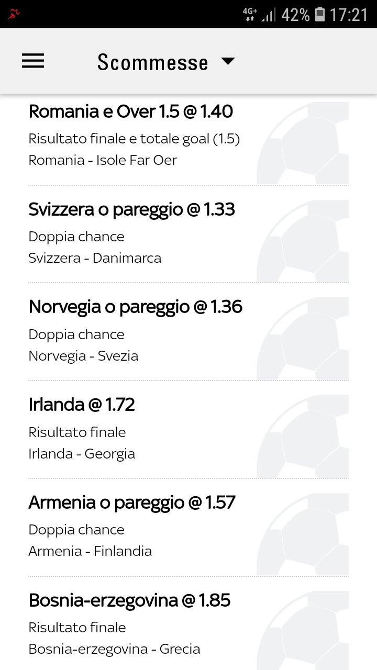Select the Romania e Over 1.5 @ 1.40 bet
This screenshot has height=670, width=377.
click(131, 111)
